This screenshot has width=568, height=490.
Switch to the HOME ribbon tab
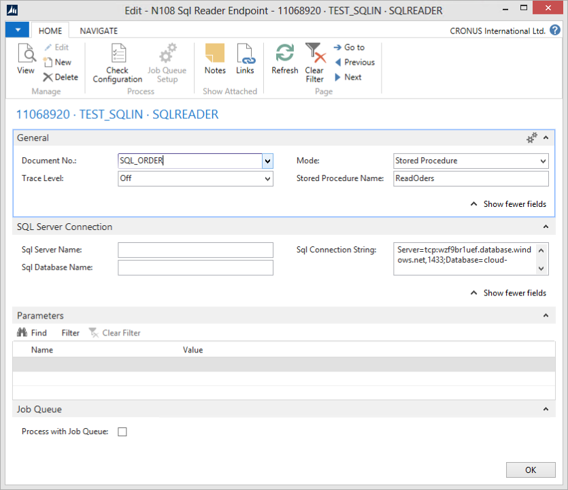coord(50,31)
